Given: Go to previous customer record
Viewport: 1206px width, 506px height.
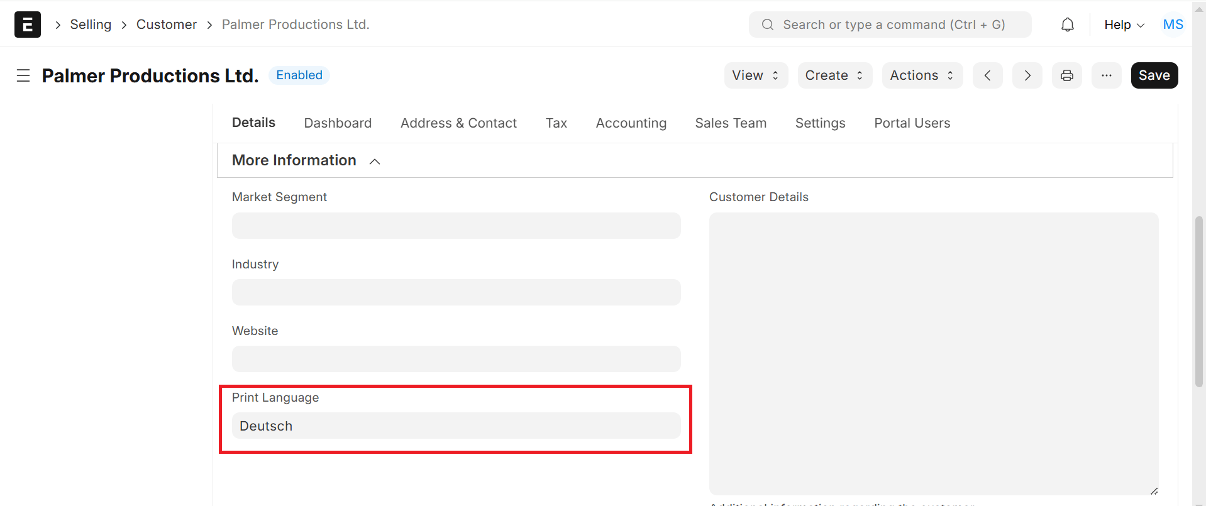Looking at the screenshot, I should point(987,75).
